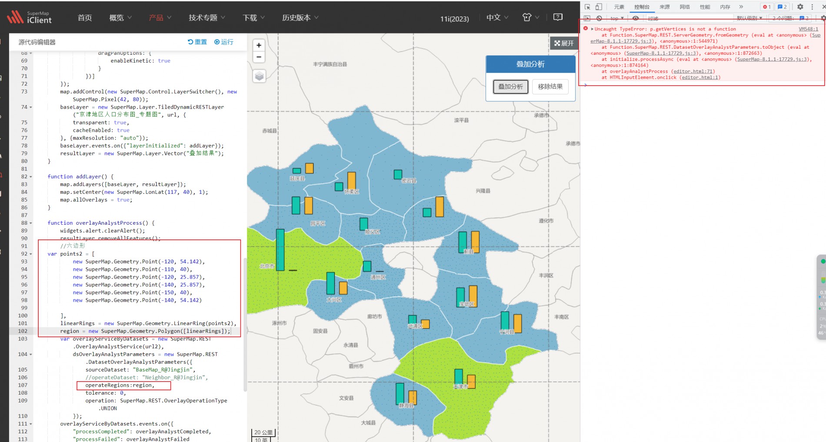The width and height of the screenshot is (826, 442).
Task: Zoom in on the map
Action: 259,45
